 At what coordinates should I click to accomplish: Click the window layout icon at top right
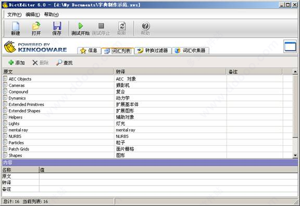click(x=290, y=46)
